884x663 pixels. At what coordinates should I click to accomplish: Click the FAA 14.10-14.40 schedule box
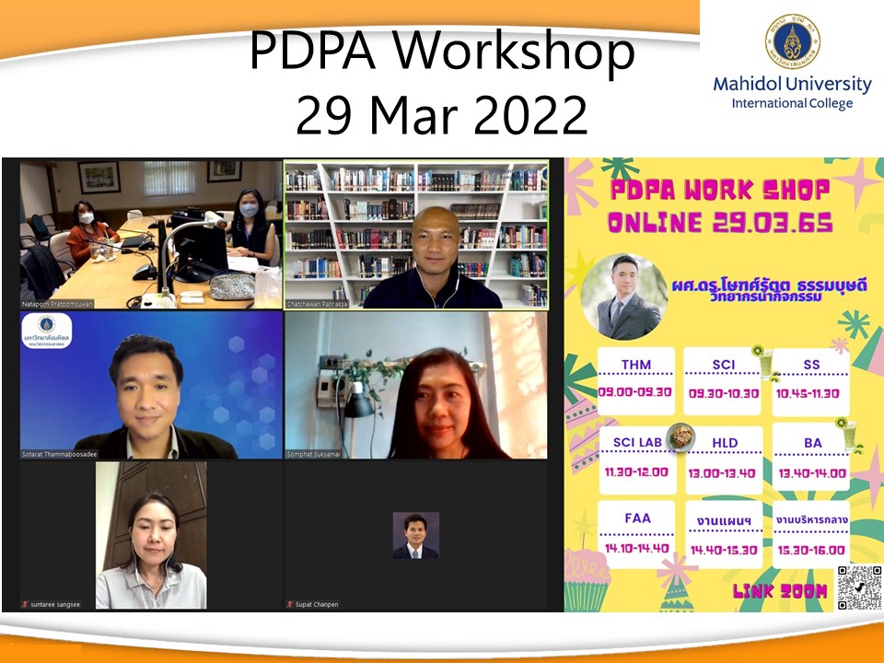[636, 533]
